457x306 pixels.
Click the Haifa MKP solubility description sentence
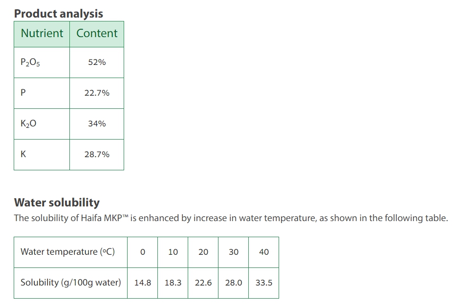[231, 218]
